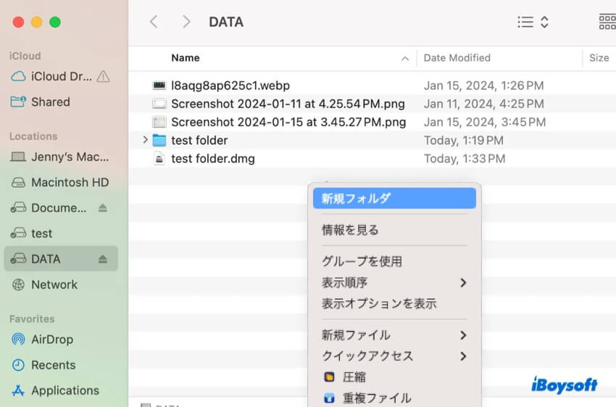Click the Macintosh HD drive icon
This screenshot has width=616, height=407.
pos(18,182)
